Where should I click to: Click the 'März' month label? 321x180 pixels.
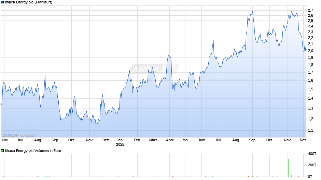coord(153,140)
